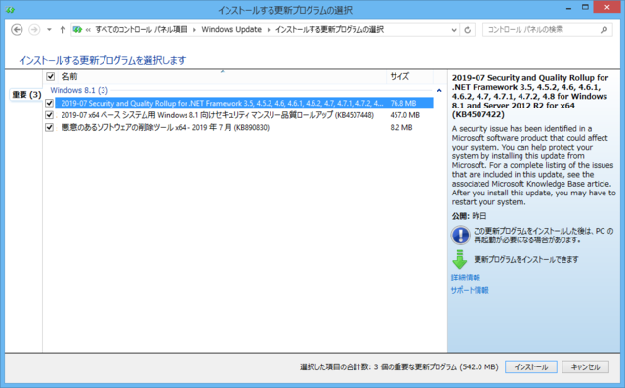Click the Windows Update icon in address bar

pos(78,30)
